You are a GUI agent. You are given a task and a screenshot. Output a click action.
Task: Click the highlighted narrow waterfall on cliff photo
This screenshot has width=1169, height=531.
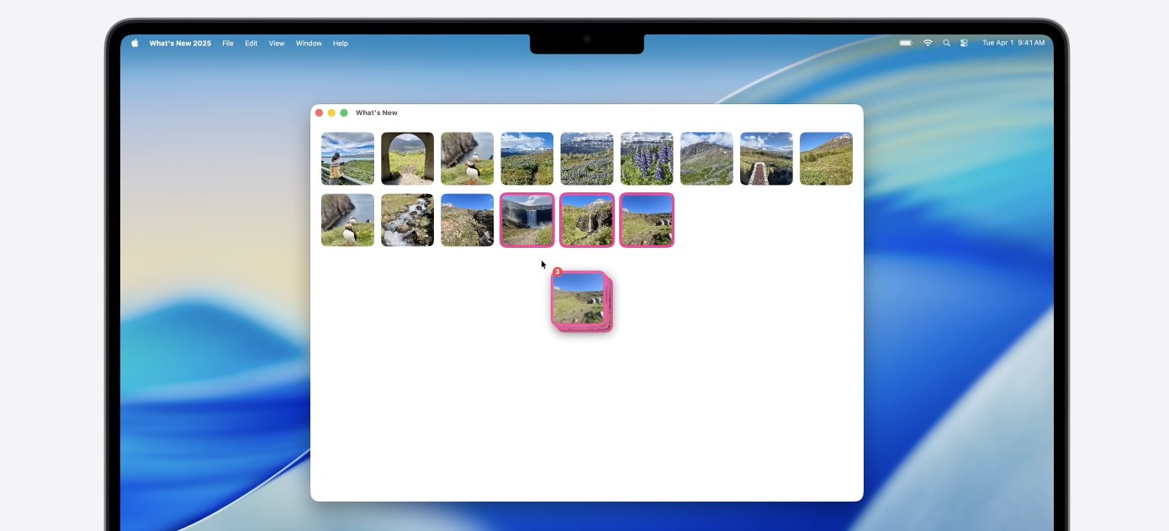587,220
